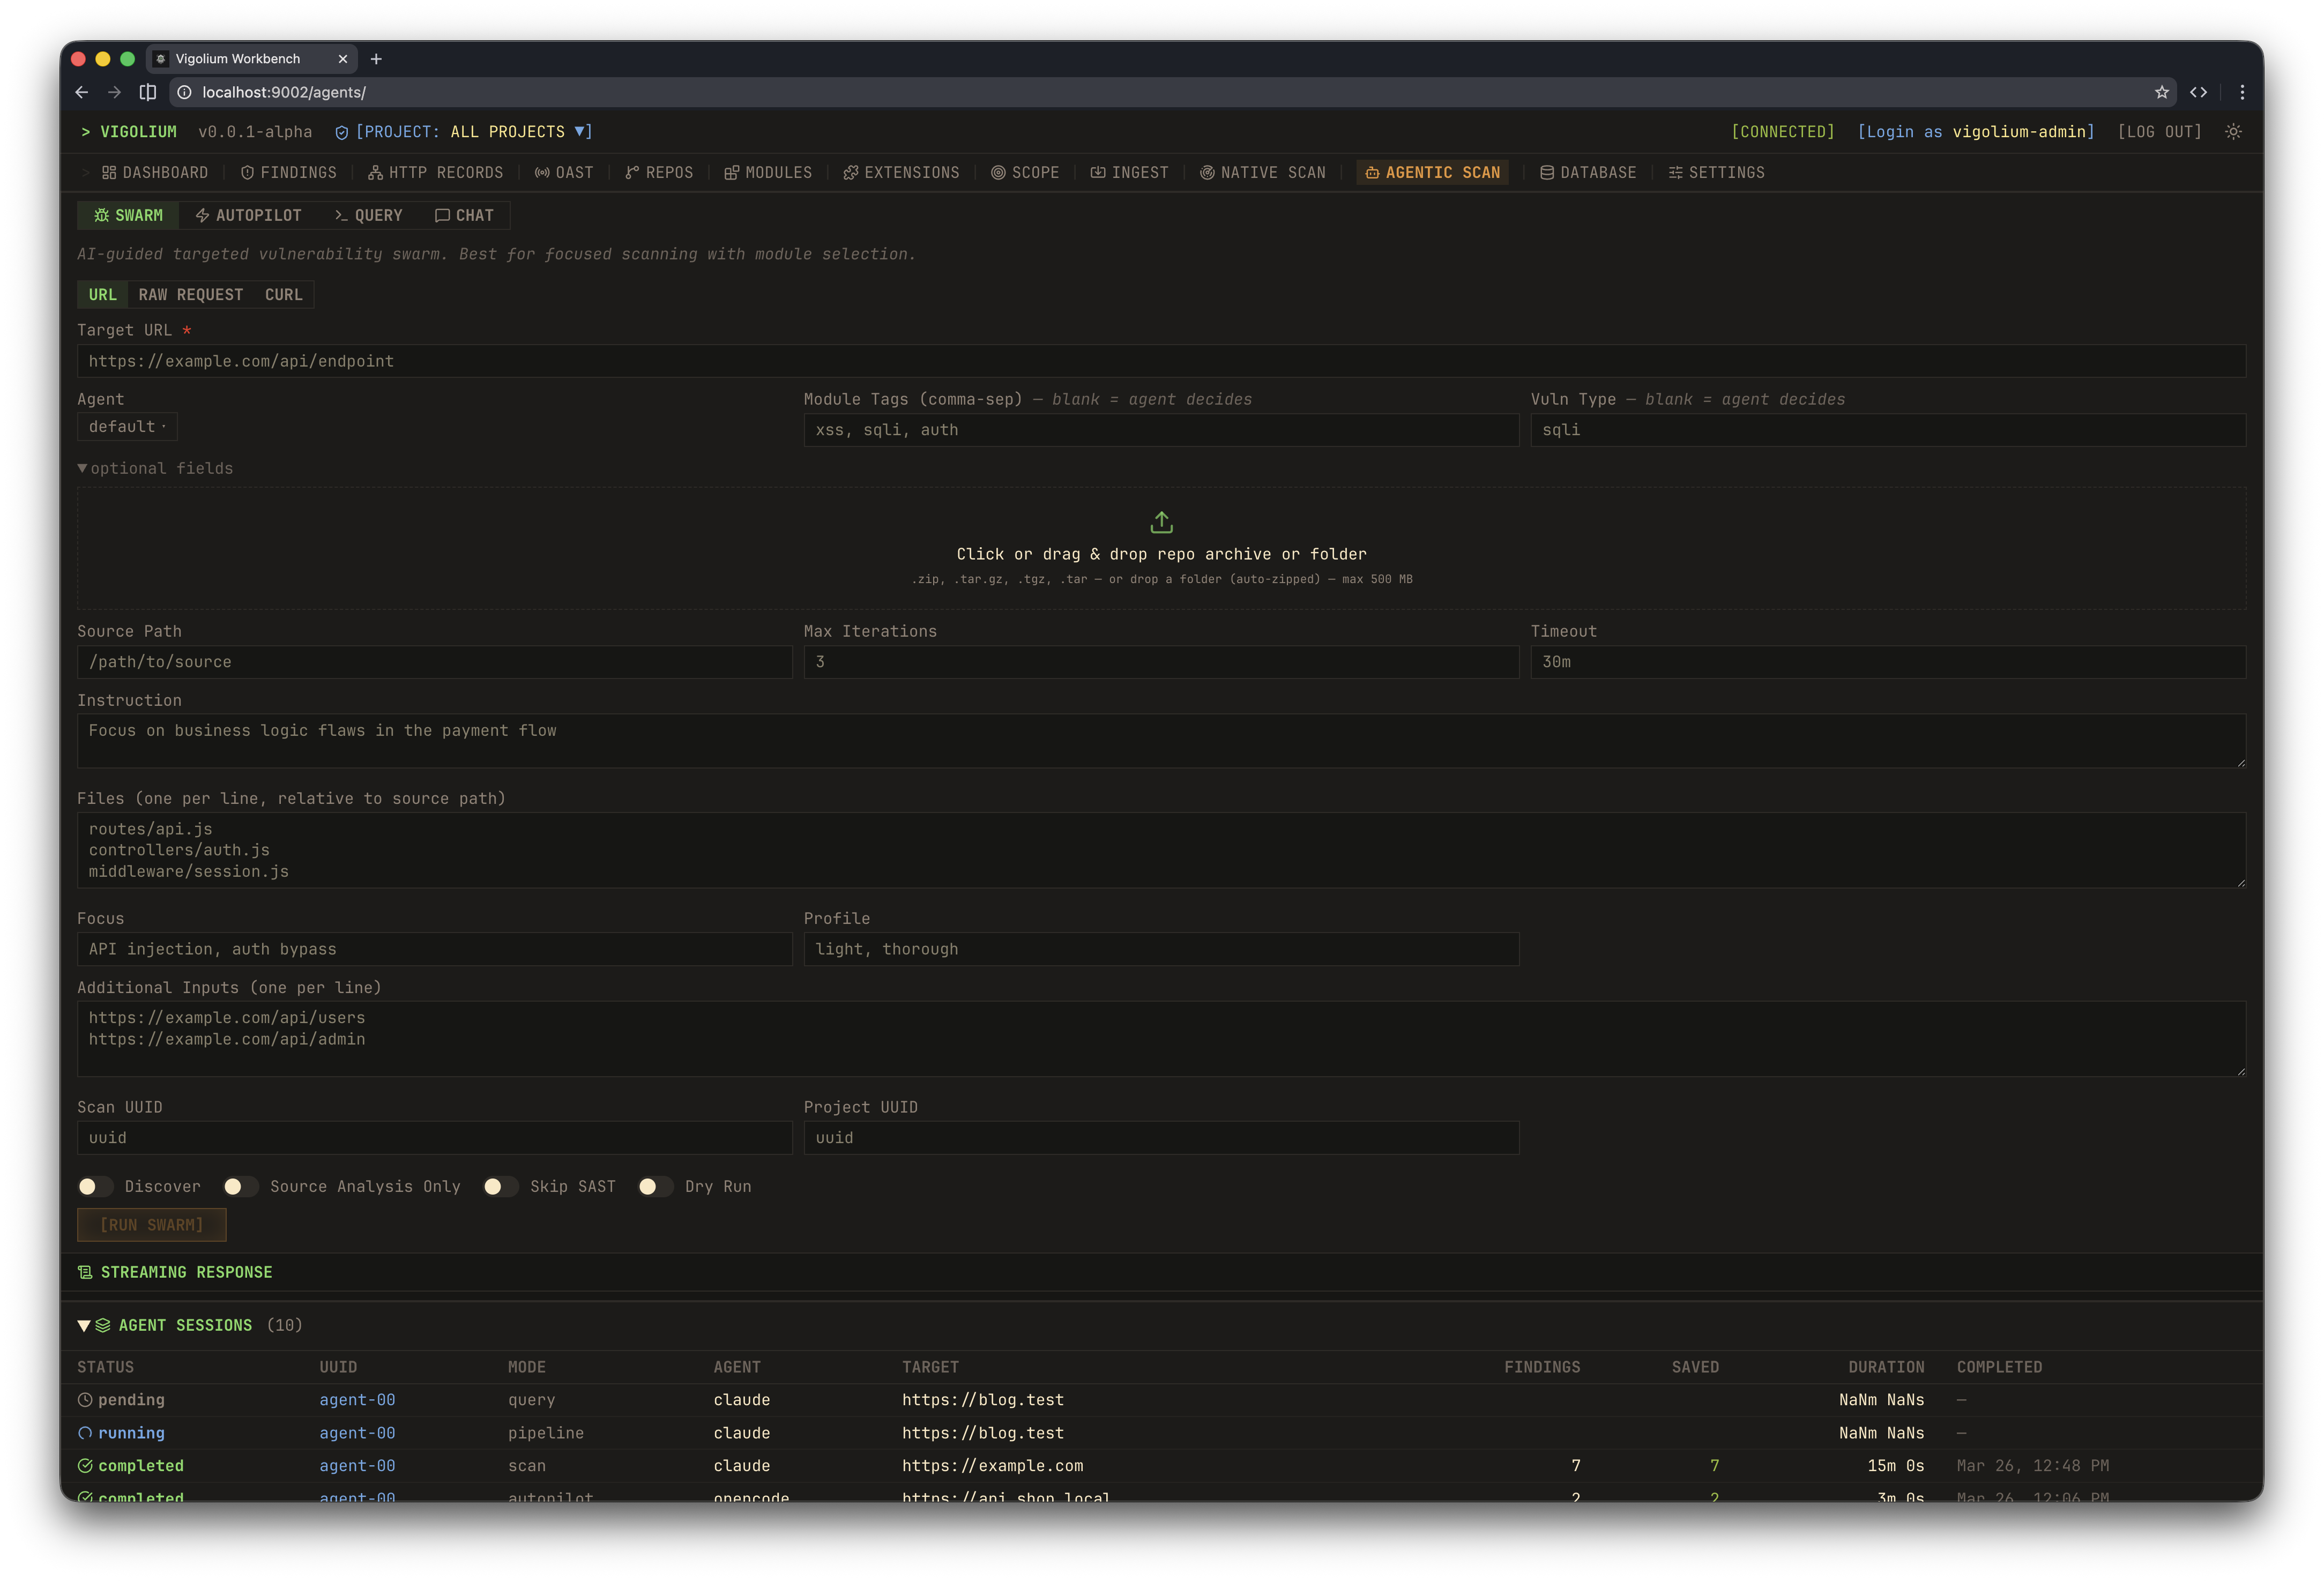This screenshot has height=1581, width=2324.
Task: Enable the Dry Run toggle
Action: (x=655, y=1186)
